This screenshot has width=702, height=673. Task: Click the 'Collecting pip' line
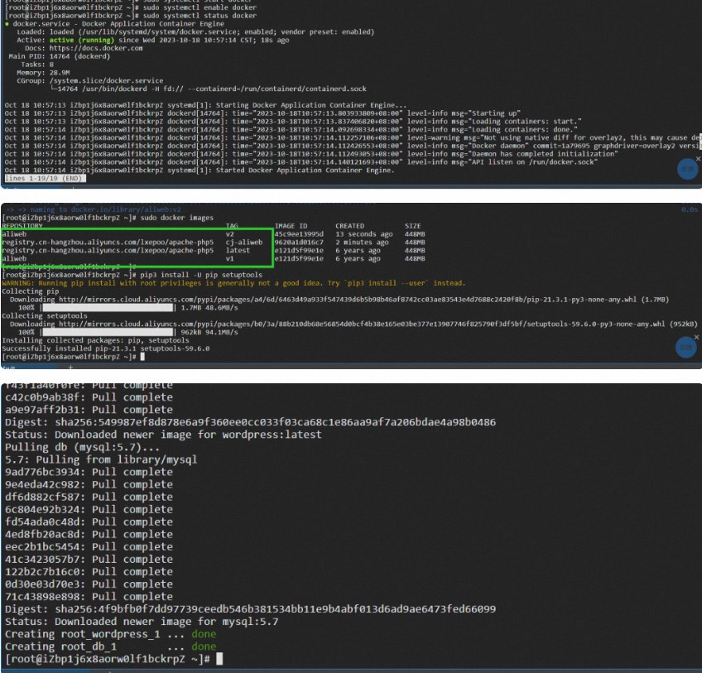31,291
